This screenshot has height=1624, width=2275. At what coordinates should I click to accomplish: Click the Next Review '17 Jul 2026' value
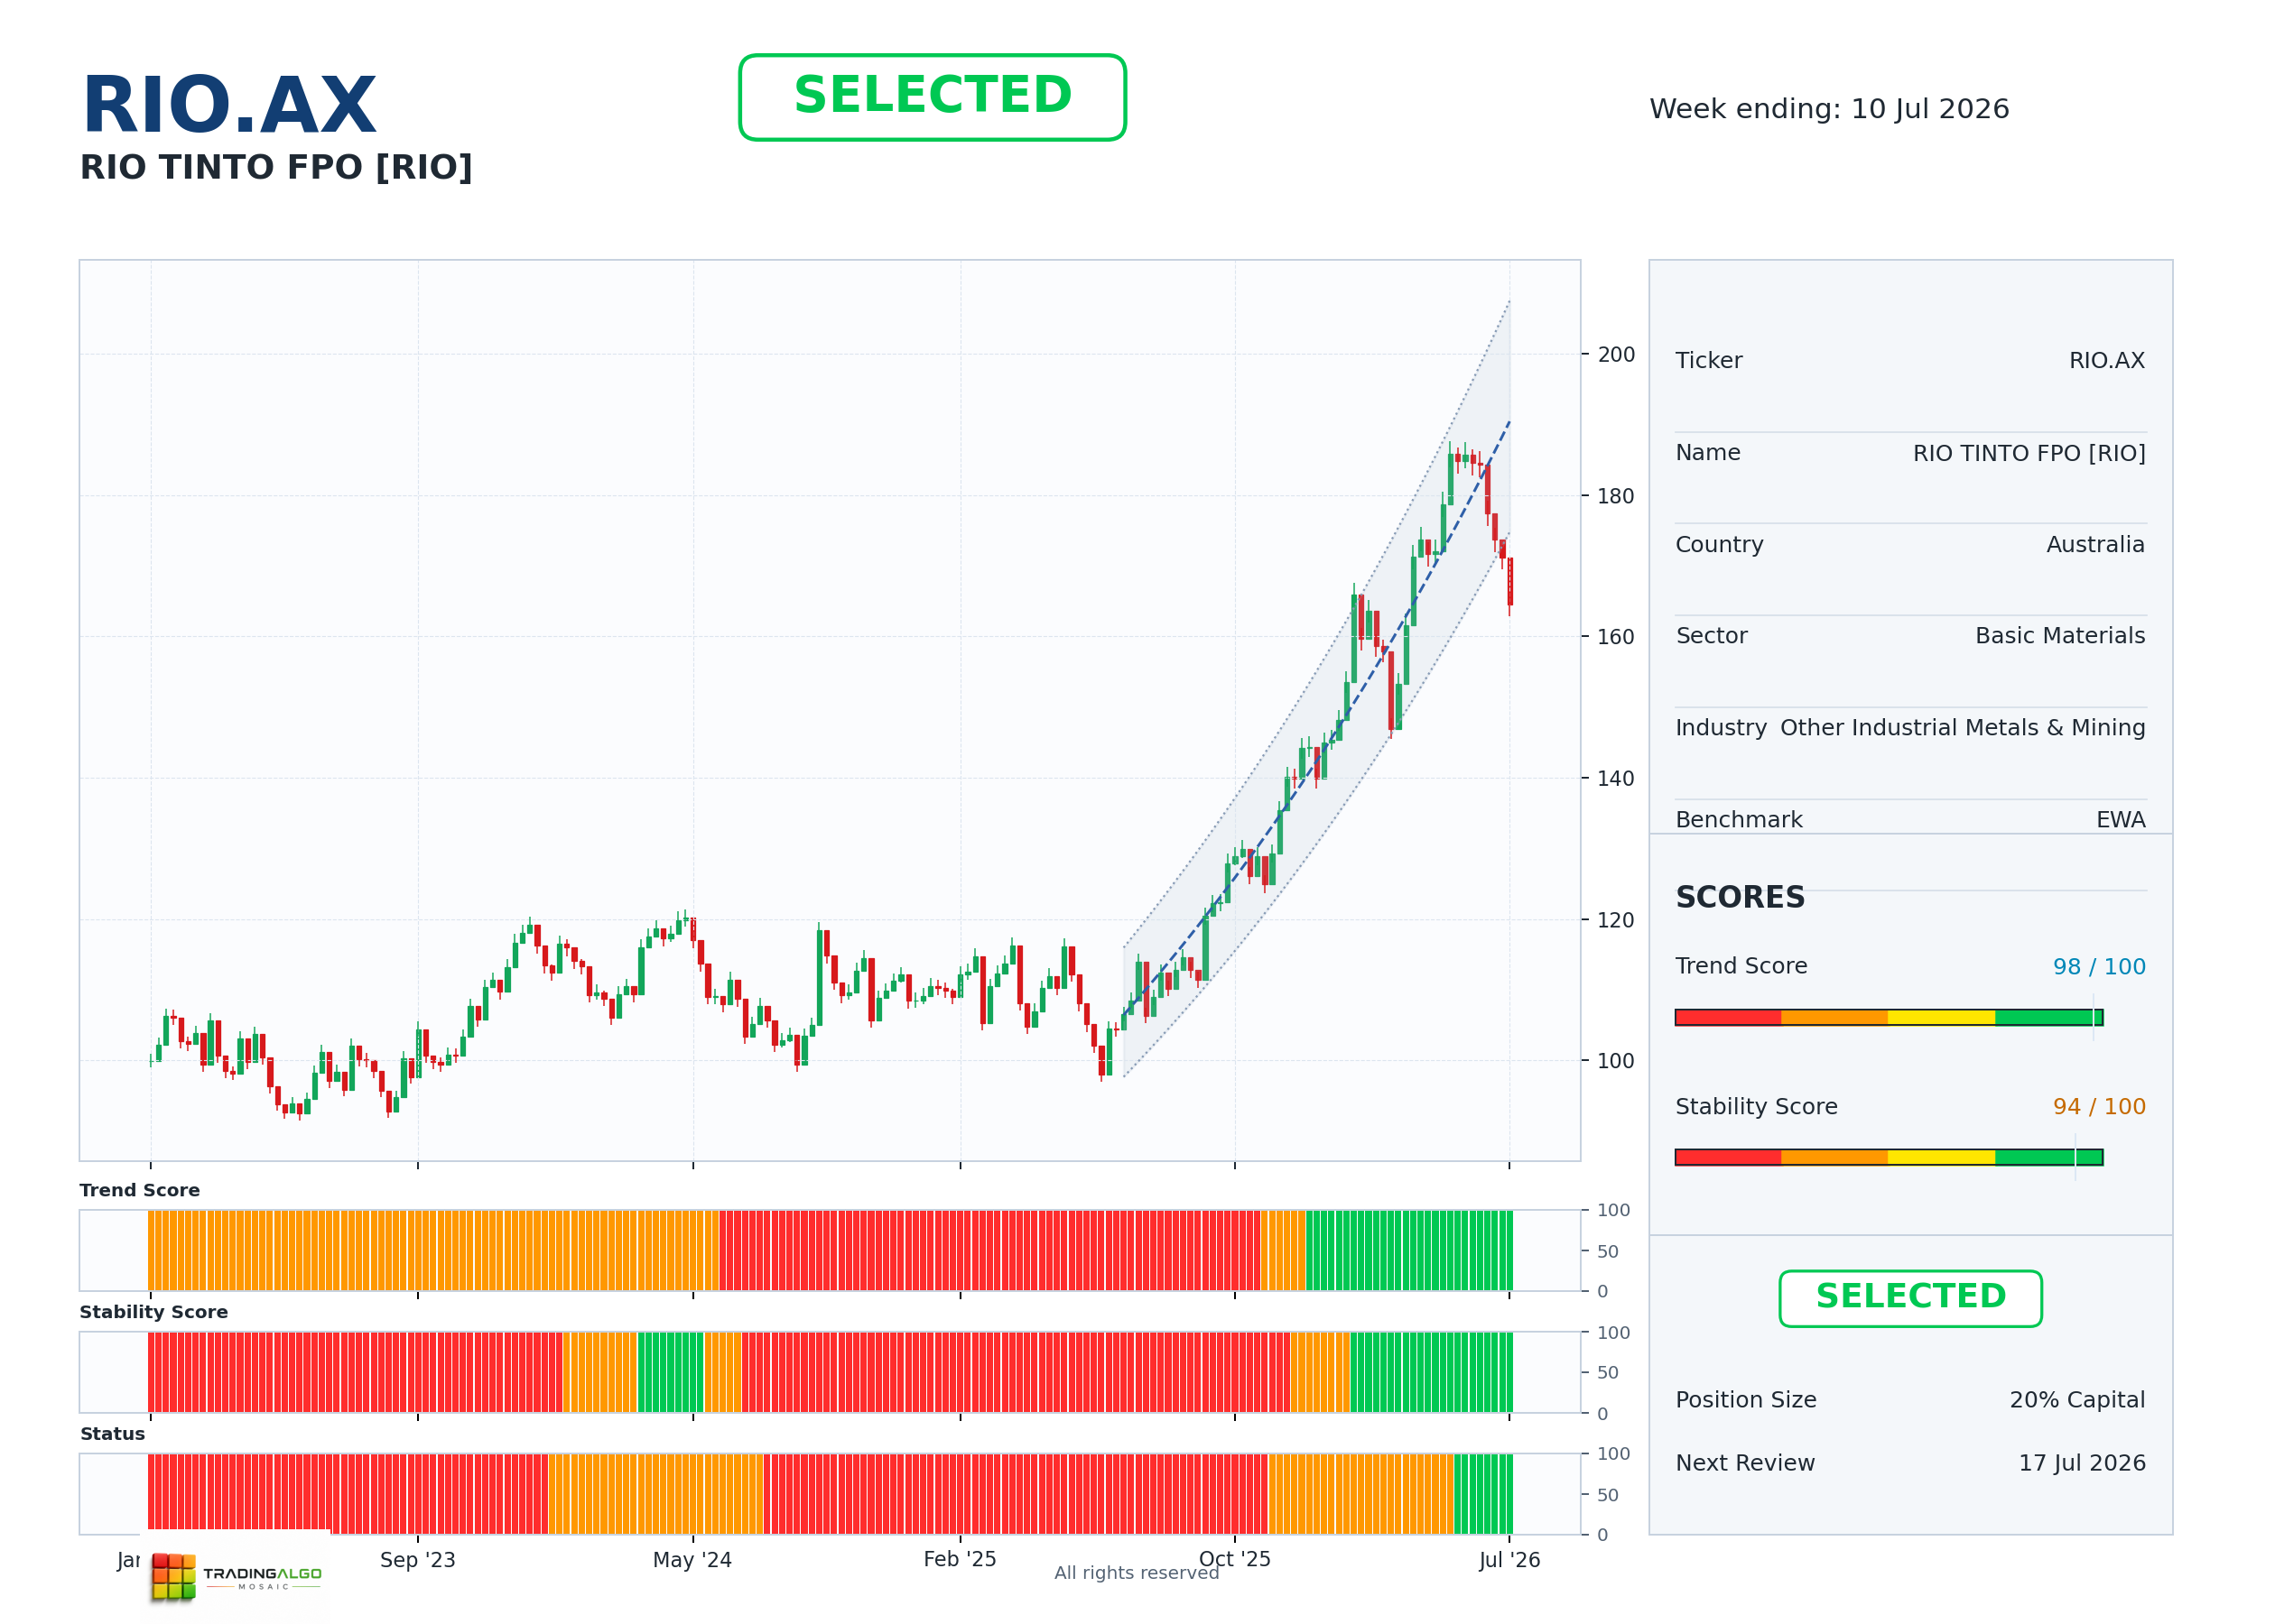(x=2082, y=1463)
